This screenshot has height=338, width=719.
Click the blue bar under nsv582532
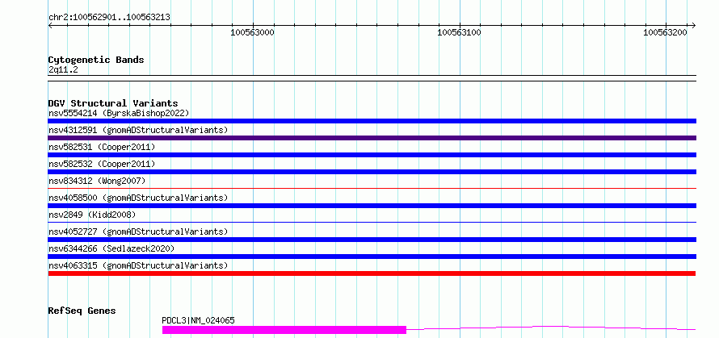click(372, 172)
